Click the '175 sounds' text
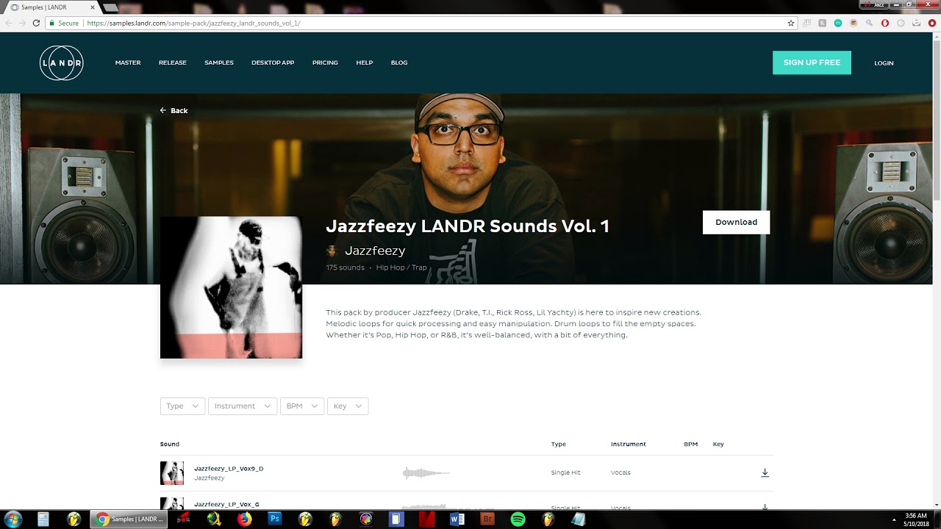 (x=346, y=267)
